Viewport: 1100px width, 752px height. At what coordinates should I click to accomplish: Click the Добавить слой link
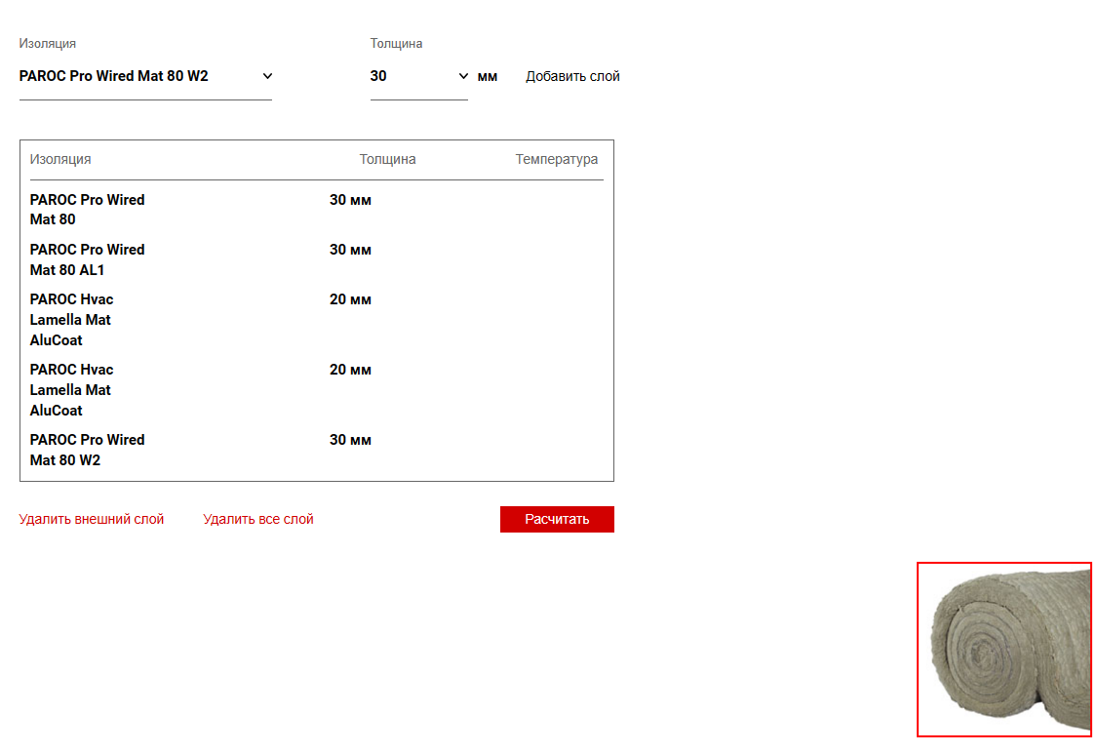[x=572, y=76]
